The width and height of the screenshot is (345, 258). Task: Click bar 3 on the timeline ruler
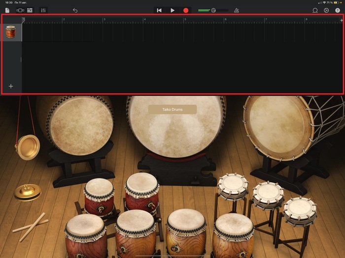104,20
